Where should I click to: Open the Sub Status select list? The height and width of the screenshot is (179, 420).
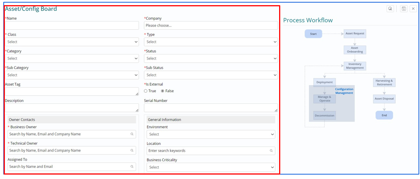pos(211,75)
